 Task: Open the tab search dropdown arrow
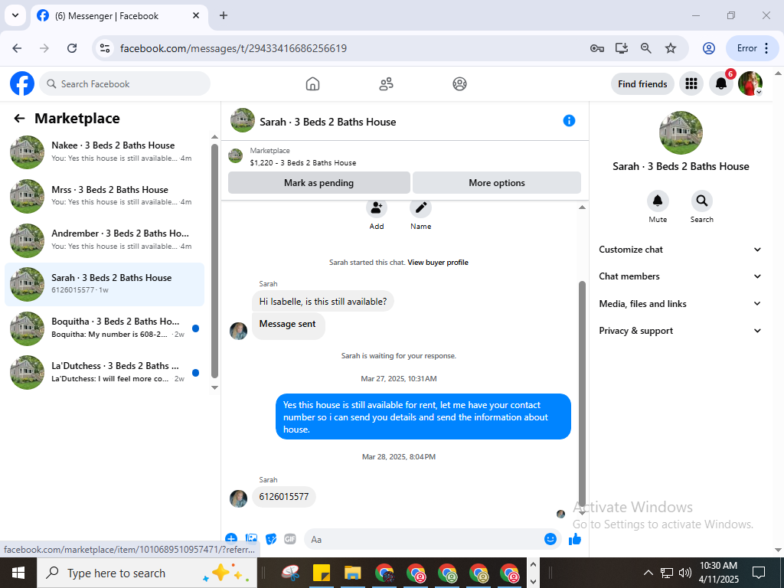pos(15,15)
